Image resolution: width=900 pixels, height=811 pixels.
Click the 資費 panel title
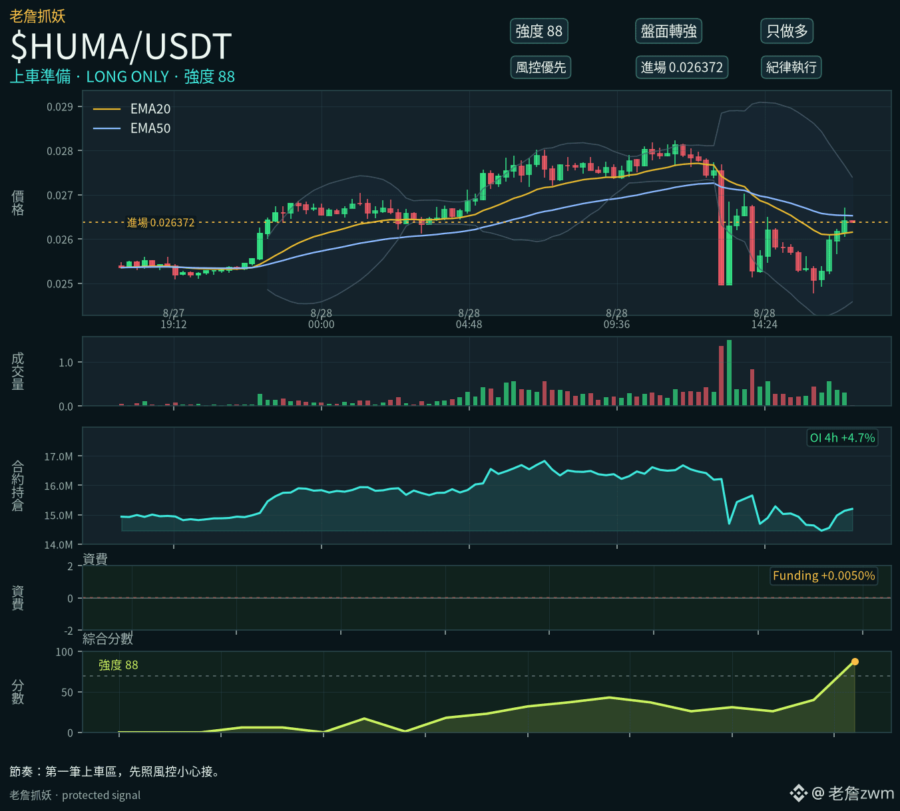point(95,559)
